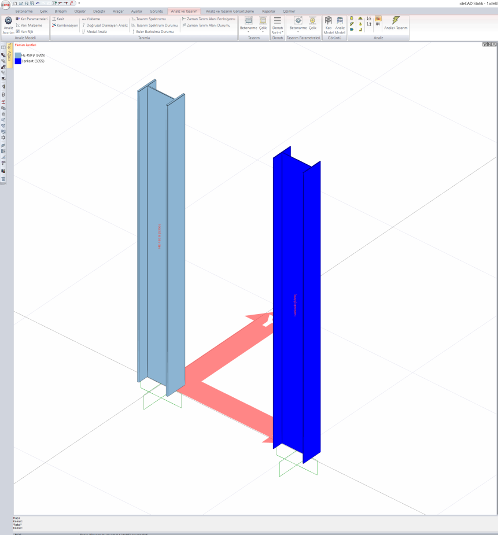Select the dark blue I enkesit column
Screen dimensions: 498x535
tap(296, 304)
